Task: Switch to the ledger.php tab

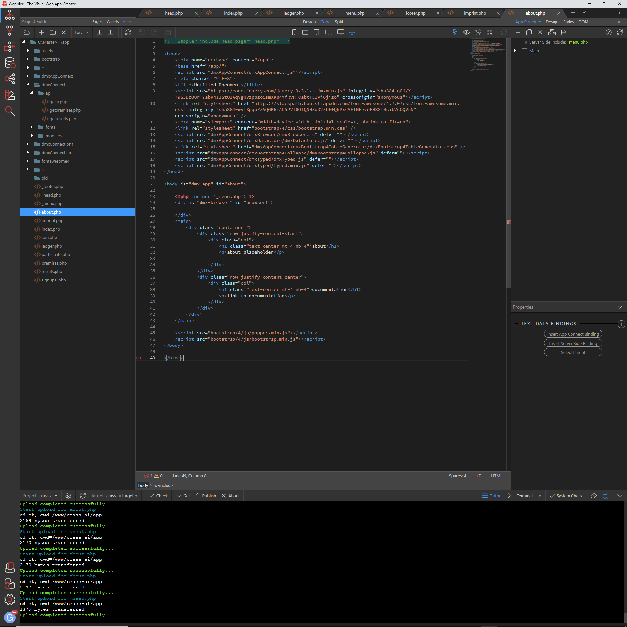Action: point(294,13)
